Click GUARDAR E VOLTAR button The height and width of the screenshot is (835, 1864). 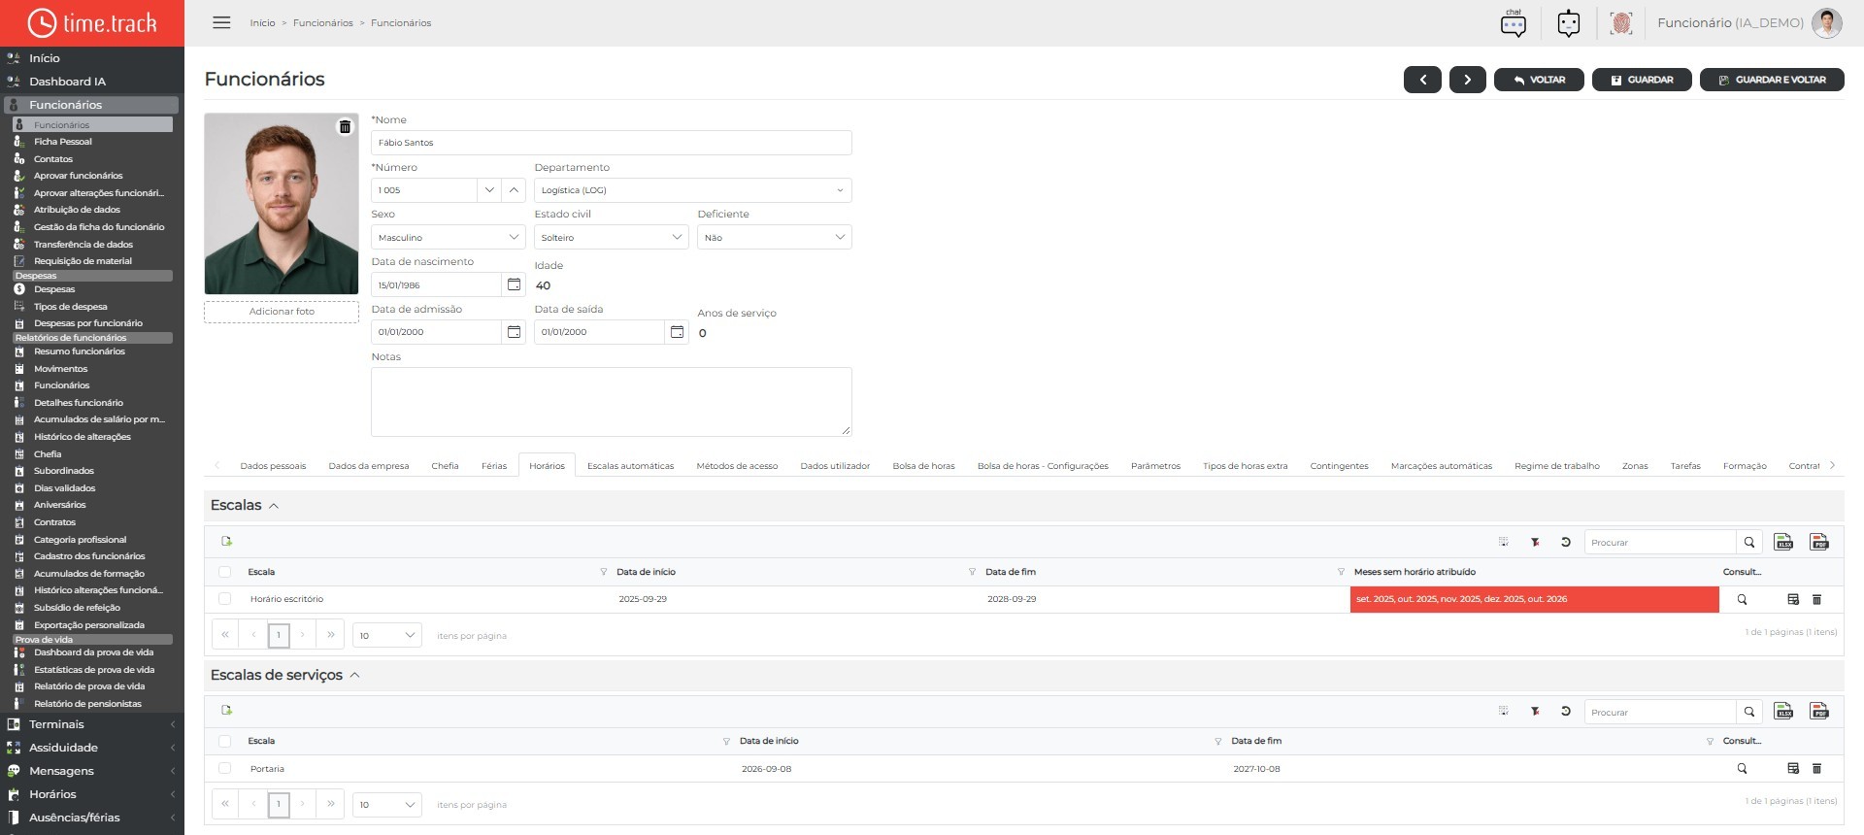point(1772,80)
